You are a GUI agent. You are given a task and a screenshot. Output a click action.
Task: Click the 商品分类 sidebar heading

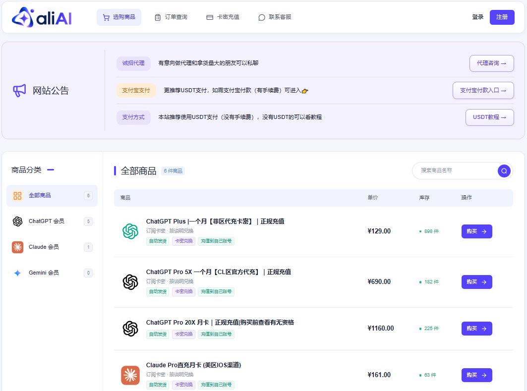(26, 170)
